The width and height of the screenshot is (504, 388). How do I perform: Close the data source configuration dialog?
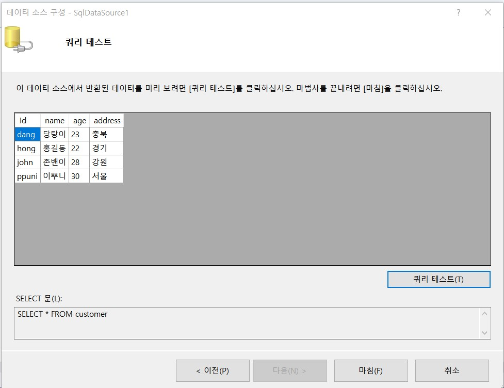pyautogui.click(x=487, y=12)
